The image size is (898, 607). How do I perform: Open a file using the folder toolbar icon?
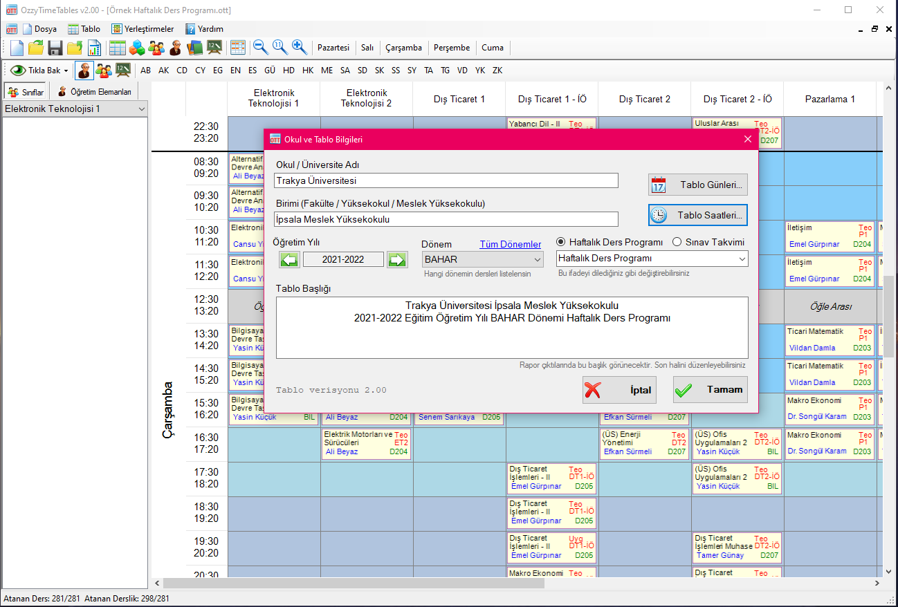click(x=36, y=47)
